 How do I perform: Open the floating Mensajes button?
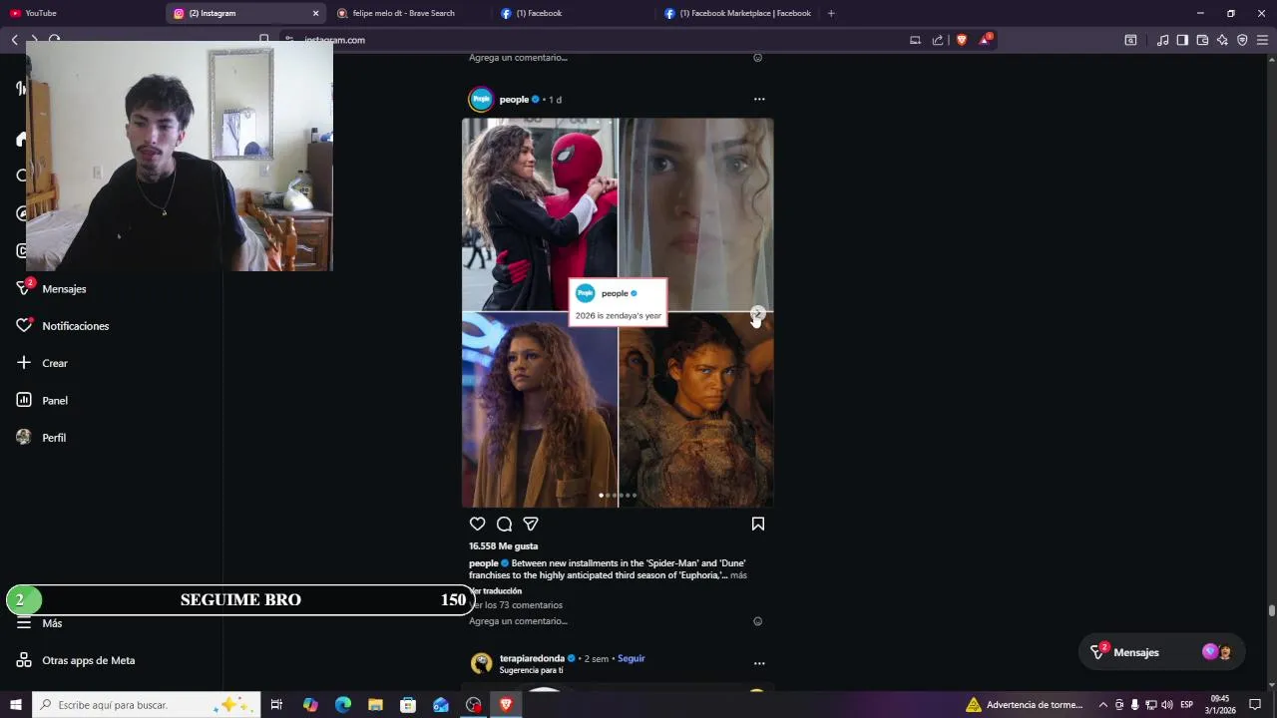point(1161,652)
